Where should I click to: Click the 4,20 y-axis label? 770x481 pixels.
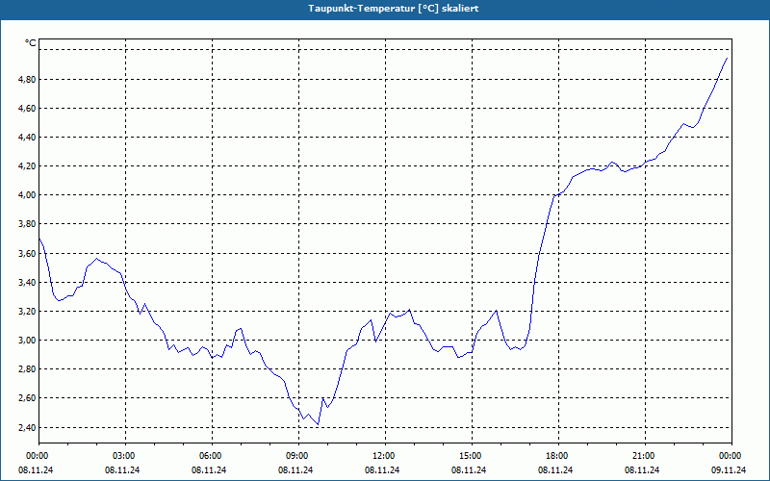(x=27, y=165)
